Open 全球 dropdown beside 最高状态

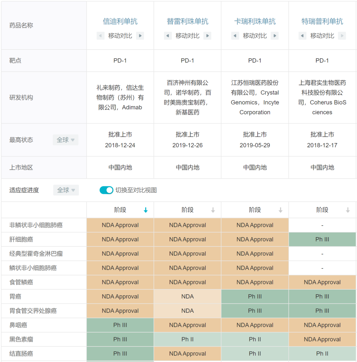66,140
